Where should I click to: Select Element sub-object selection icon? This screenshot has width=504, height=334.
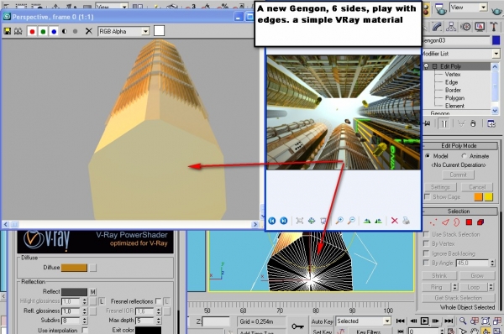(x=480, y=222)
